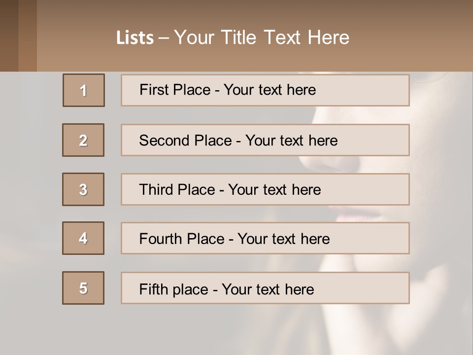Select the number 4 square
The height and width of the screenshot is (355, 473).
point(83,238)
